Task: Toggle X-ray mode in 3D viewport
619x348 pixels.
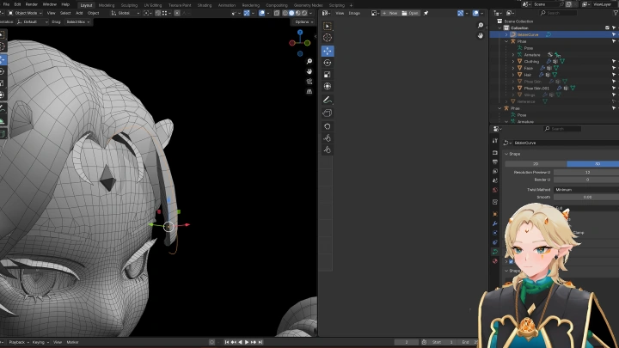Action: (277, 13)
